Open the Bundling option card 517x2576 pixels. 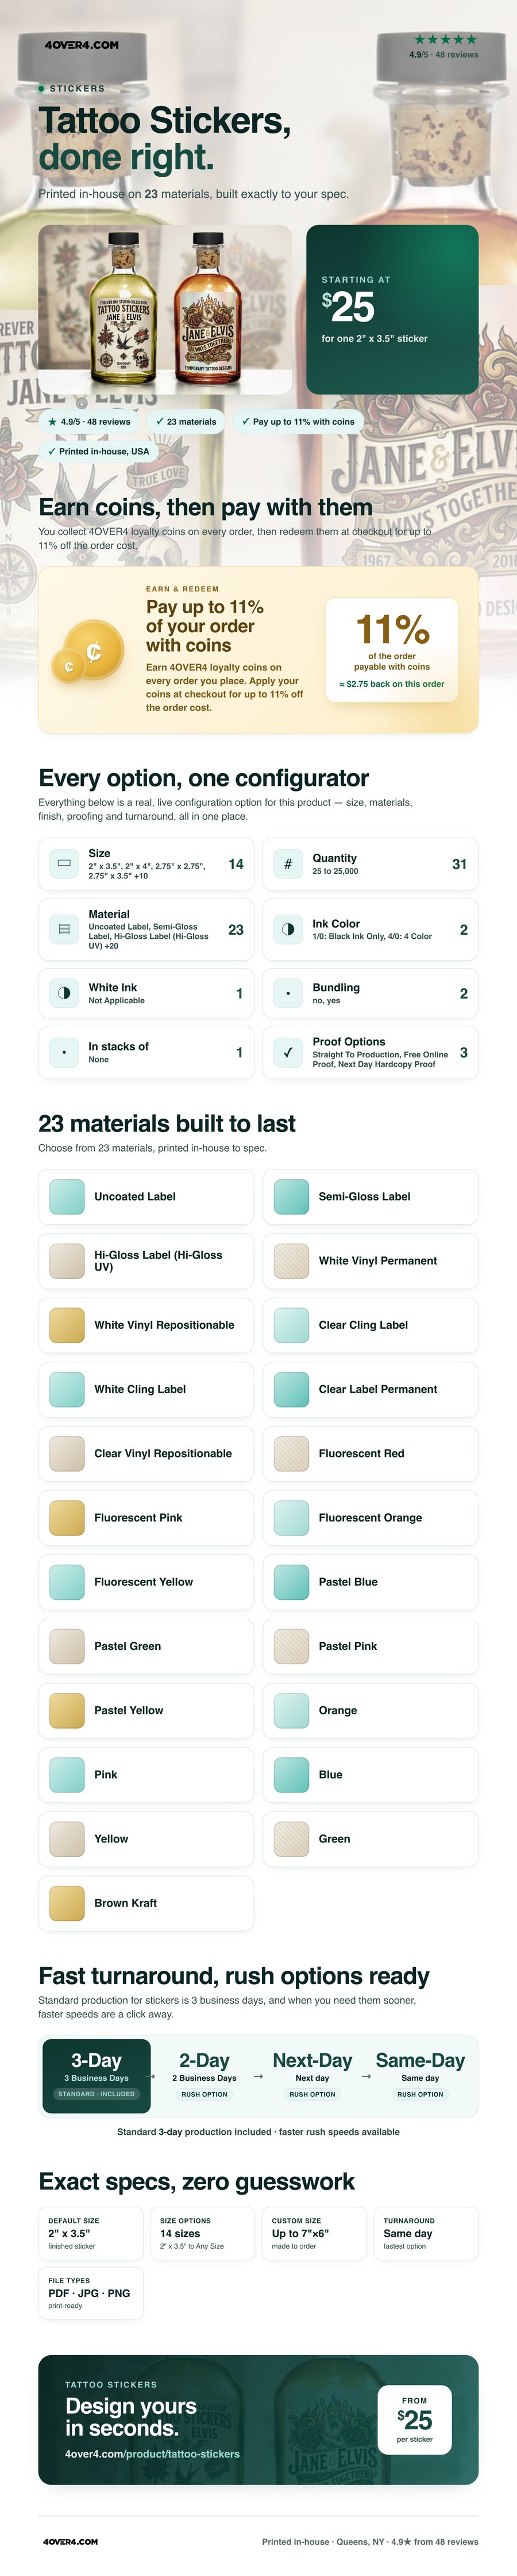371,993
